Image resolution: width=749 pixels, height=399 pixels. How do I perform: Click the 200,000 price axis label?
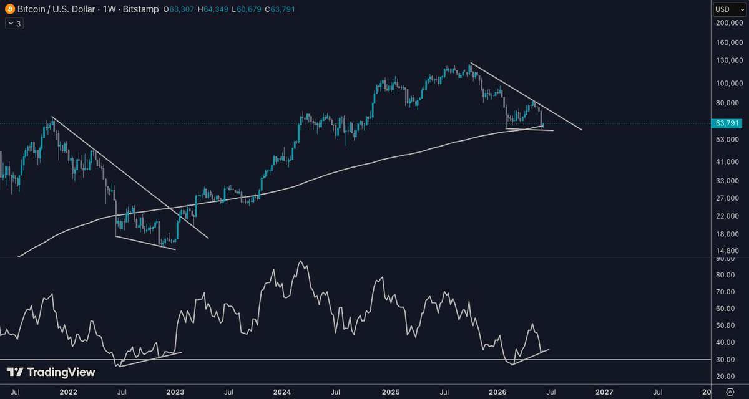click(730, 23)
